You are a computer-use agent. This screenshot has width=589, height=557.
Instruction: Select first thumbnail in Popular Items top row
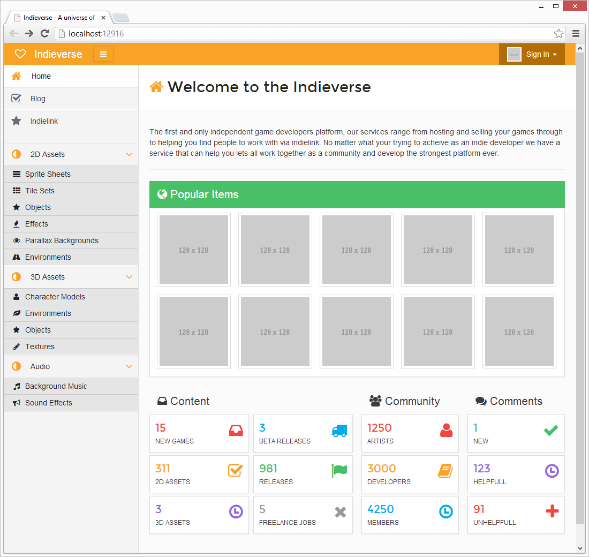coord(194,250)
